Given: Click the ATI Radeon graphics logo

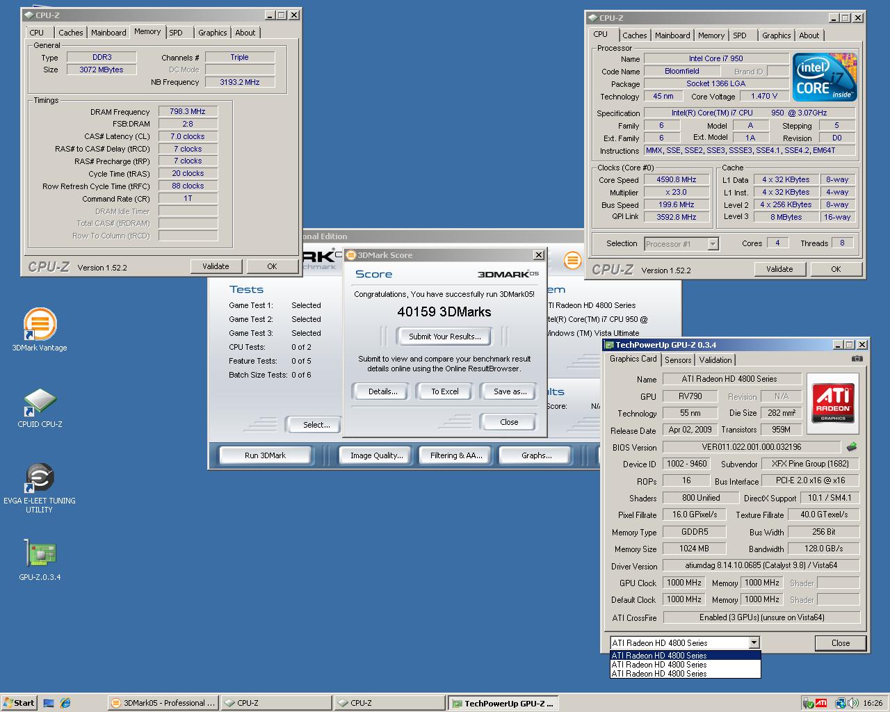Looking at the screenshot, I should click(832, 403).
